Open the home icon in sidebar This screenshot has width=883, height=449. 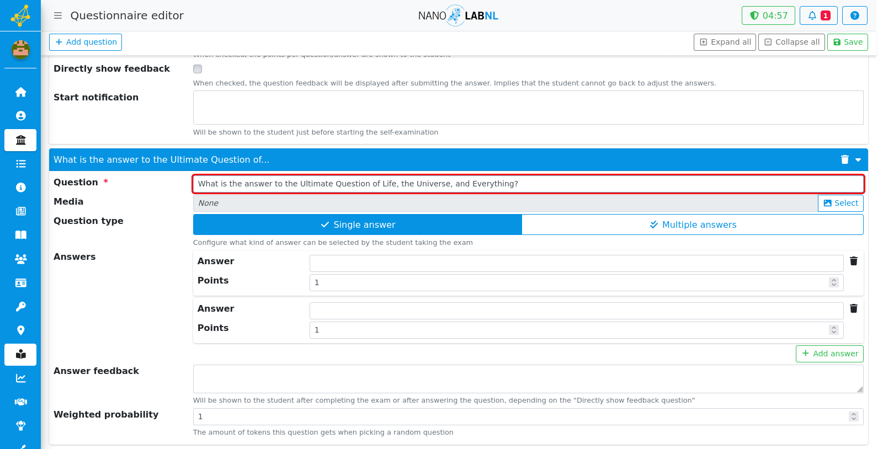click(21, 92)
